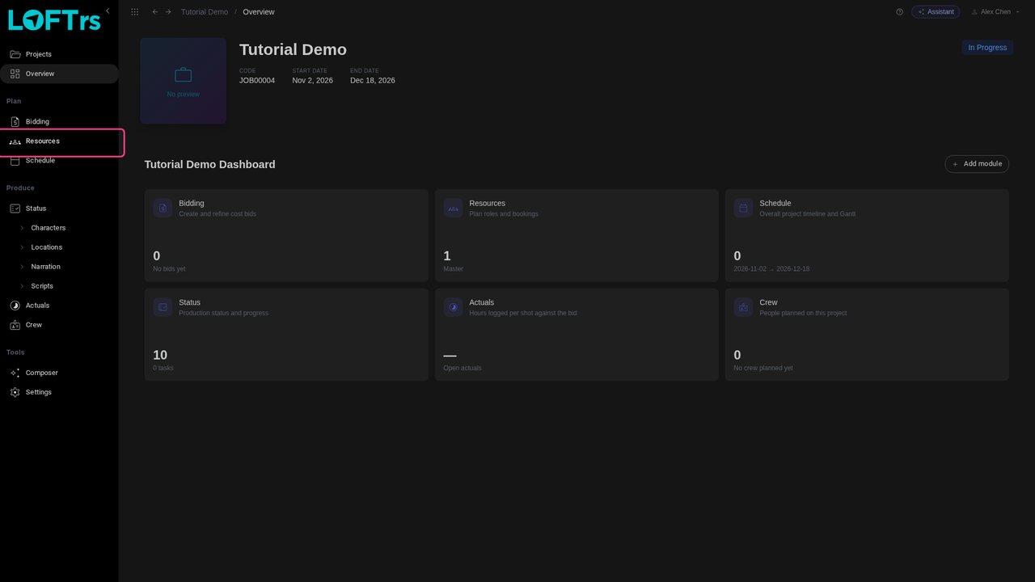
Task: Click the Crew card icon
Action: point(743,307)
